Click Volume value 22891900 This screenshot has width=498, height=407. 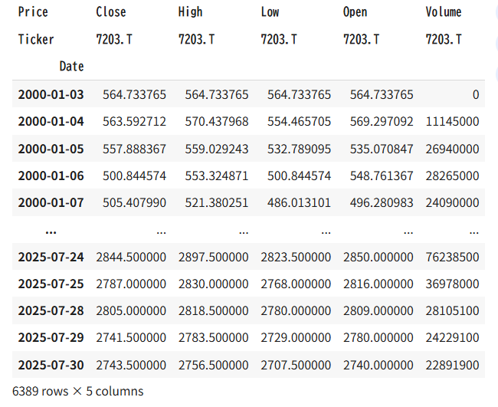[x=452, y=365]
